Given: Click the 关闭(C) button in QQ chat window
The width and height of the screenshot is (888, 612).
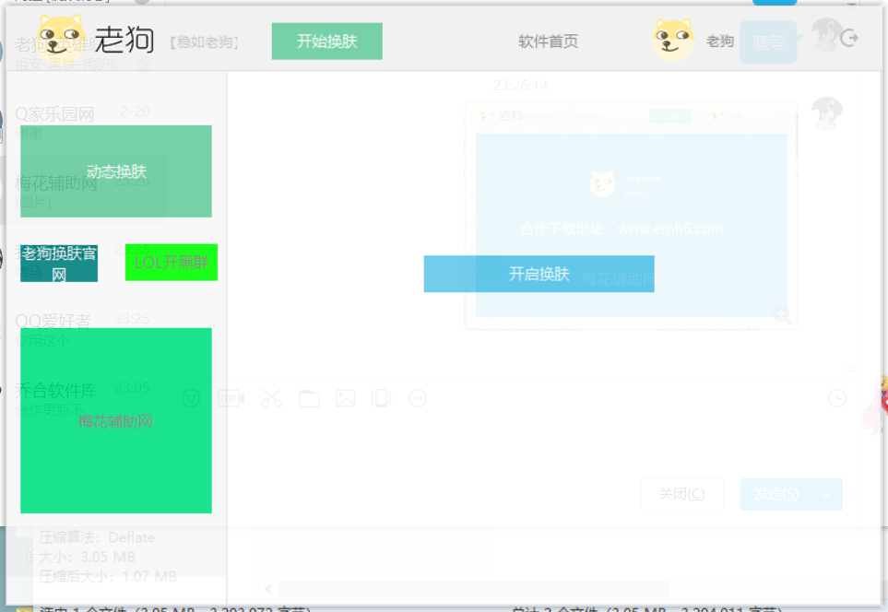Looking at the screenshot, I should [x=681, y=494].
